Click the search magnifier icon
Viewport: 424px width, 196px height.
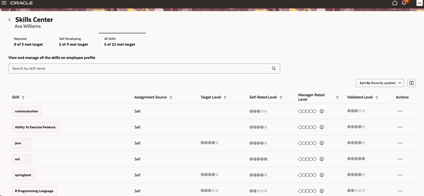tap(274, 69)
